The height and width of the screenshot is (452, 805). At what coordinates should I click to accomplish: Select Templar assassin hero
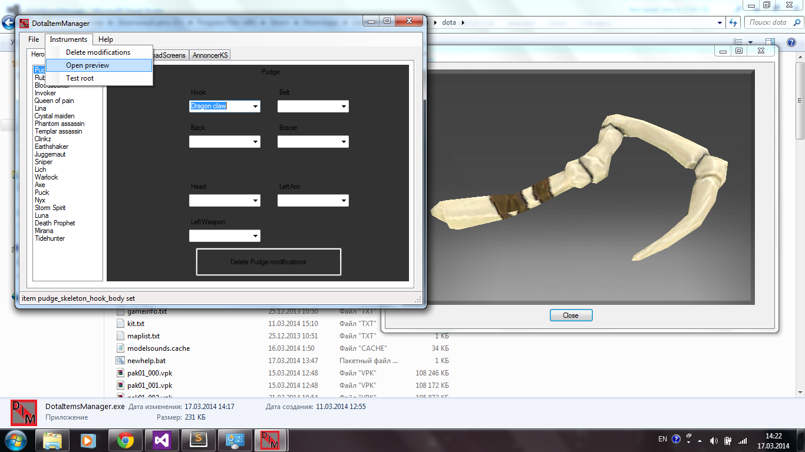click(58, 131)
